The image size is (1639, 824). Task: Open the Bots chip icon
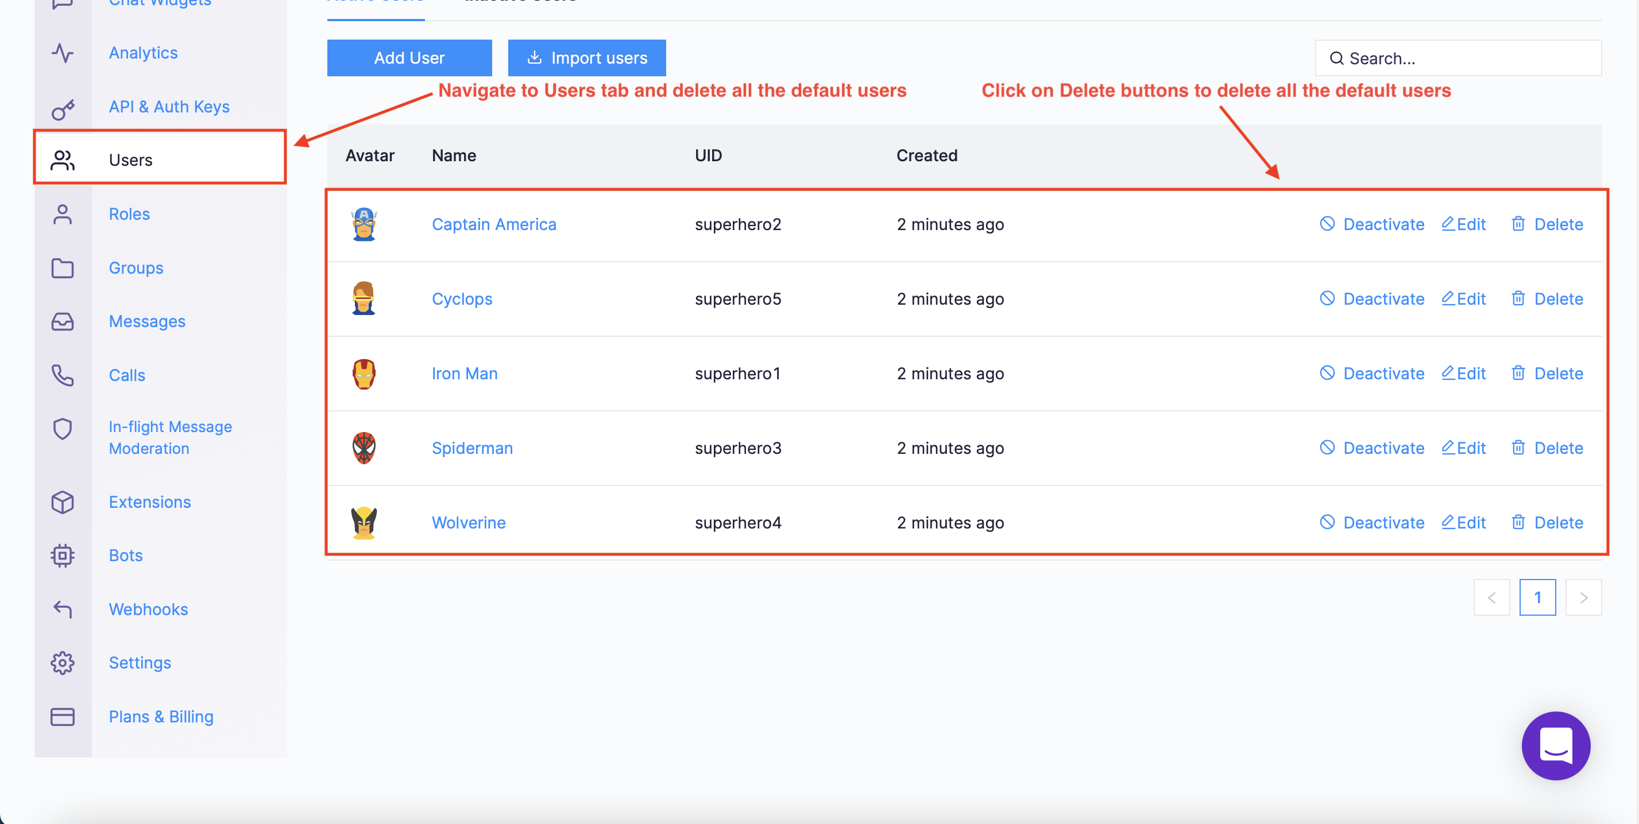point(63,555)
